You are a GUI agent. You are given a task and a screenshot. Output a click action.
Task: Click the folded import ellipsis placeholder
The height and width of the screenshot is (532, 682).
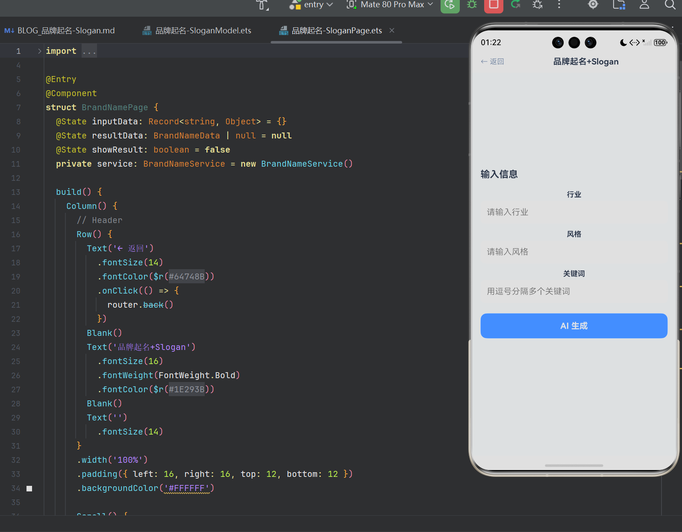click(x=89, y=51)
